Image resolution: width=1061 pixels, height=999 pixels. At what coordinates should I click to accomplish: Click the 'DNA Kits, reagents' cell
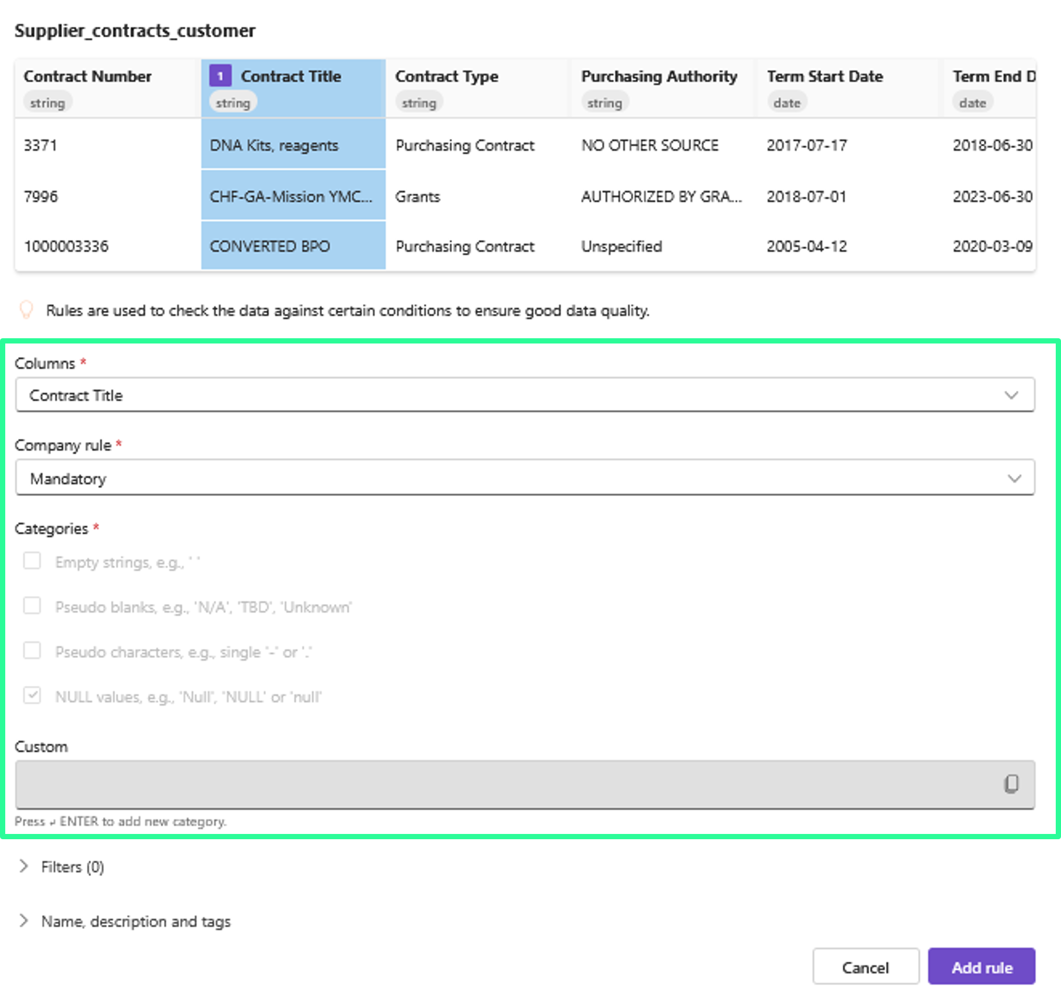click(x=274, y=145)
